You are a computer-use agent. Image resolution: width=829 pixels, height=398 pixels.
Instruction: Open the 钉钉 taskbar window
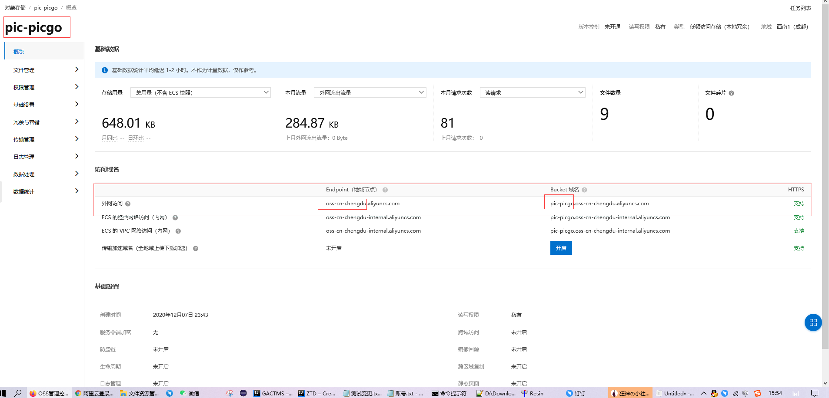pyautogui.click(x=576, y=393)
